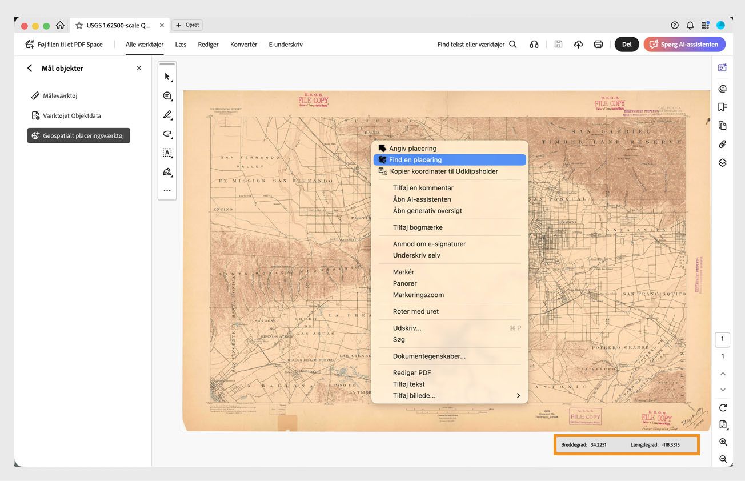Select the arrow selection tool
The height and width of the screenshot is (481, 745).
[x=167, y=77]
